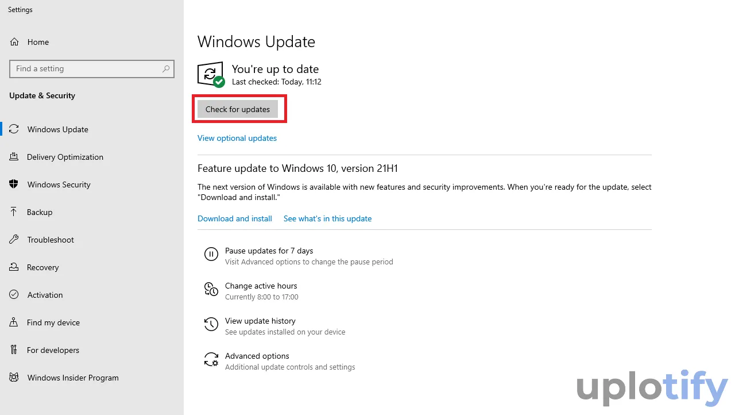Click the up-to-date status icon
735x415 pixels.
[211, 75]
